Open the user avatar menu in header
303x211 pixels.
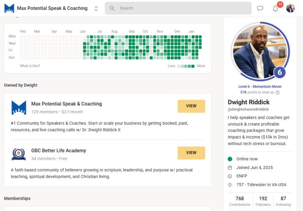[290, 8]
